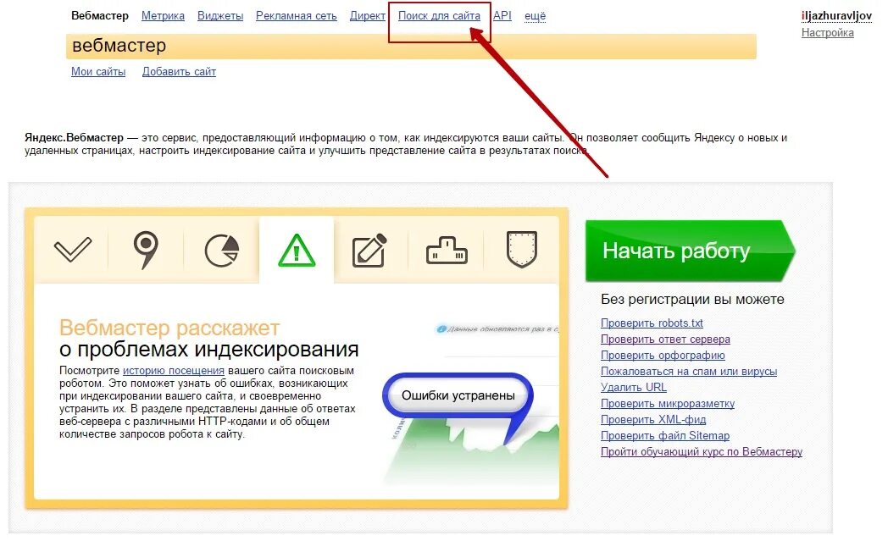Open Пожаловаться на спам или вирусы

click(x=689, y=371)
